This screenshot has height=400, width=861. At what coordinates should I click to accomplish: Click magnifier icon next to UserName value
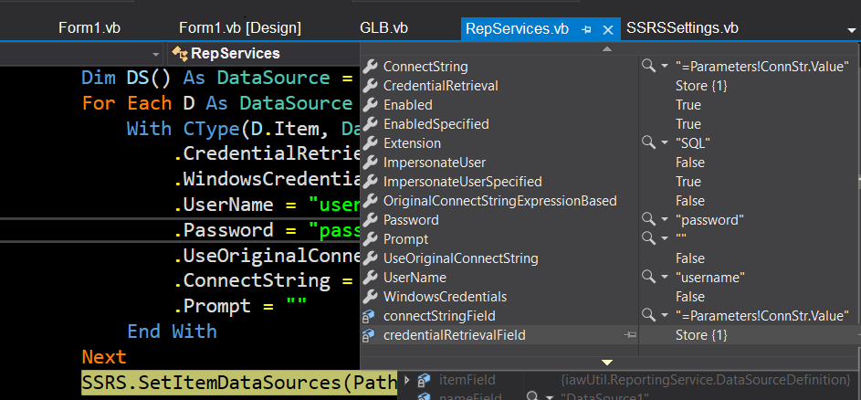[648, 278]
